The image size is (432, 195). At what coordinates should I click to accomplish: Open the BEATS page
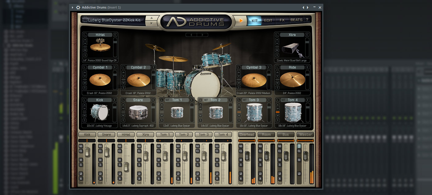(x=297, y=20)
